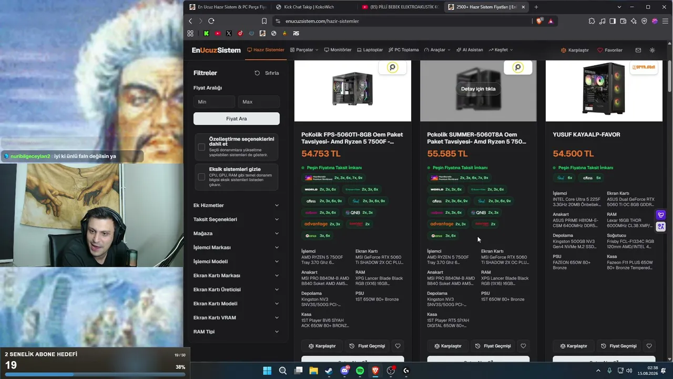Enable 'Özelleştirme seçeneklerini dahil et' checkbox
This screenshot has width=673, height=379.
[x=201, y=147]
